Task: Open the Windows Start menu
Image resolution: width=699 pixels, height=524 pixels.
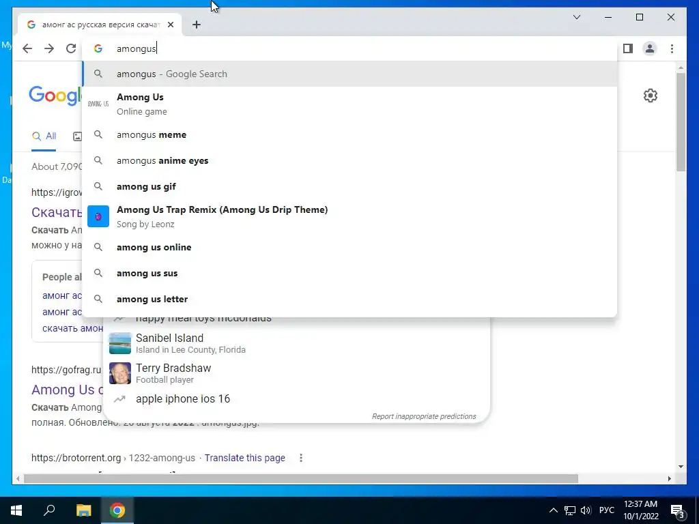Action: (16, 510)
